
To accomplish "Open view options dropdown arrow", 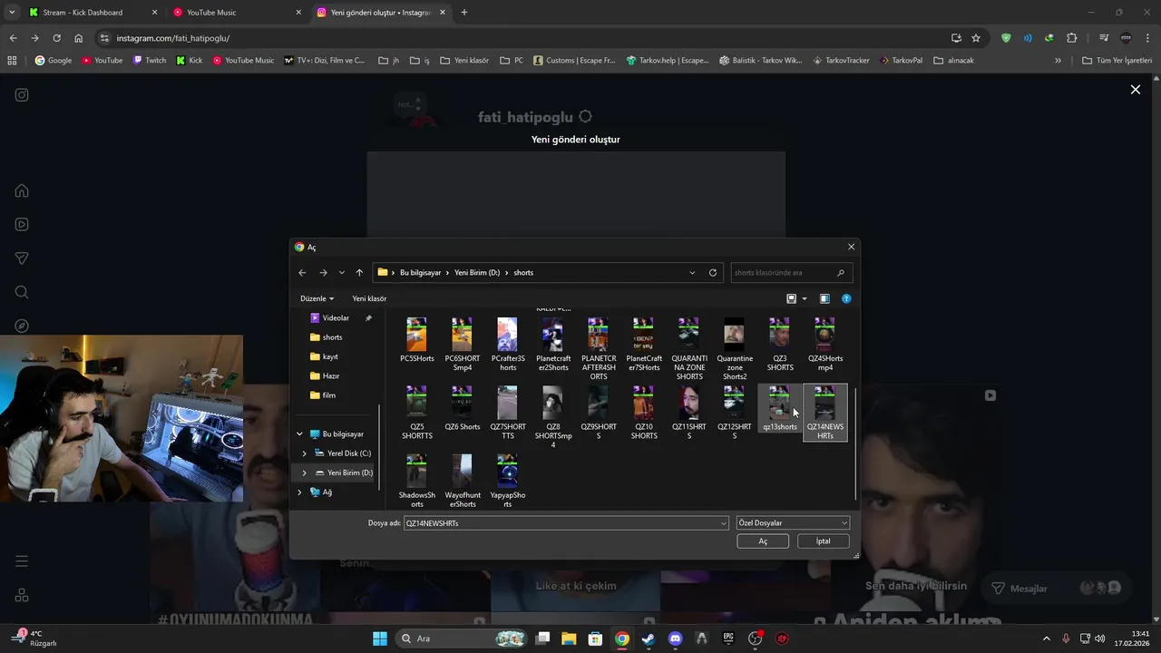I will click(x=804, y=298).
